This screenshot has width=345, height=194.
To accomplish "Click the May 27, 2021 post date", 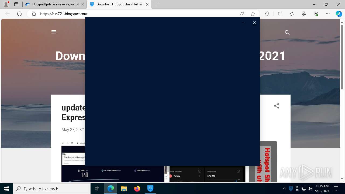I will (73, 130).
